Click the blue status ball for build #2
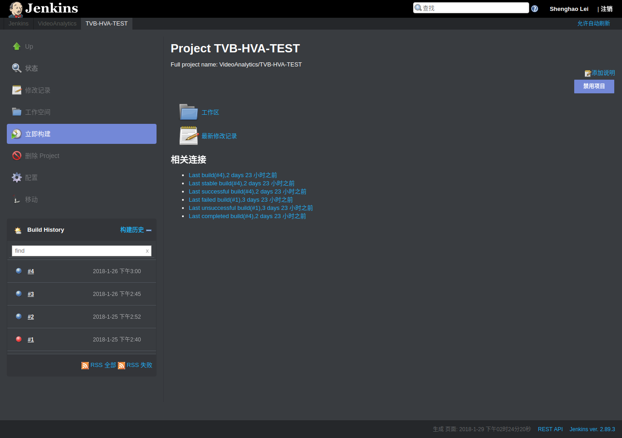 coord(19,316)
